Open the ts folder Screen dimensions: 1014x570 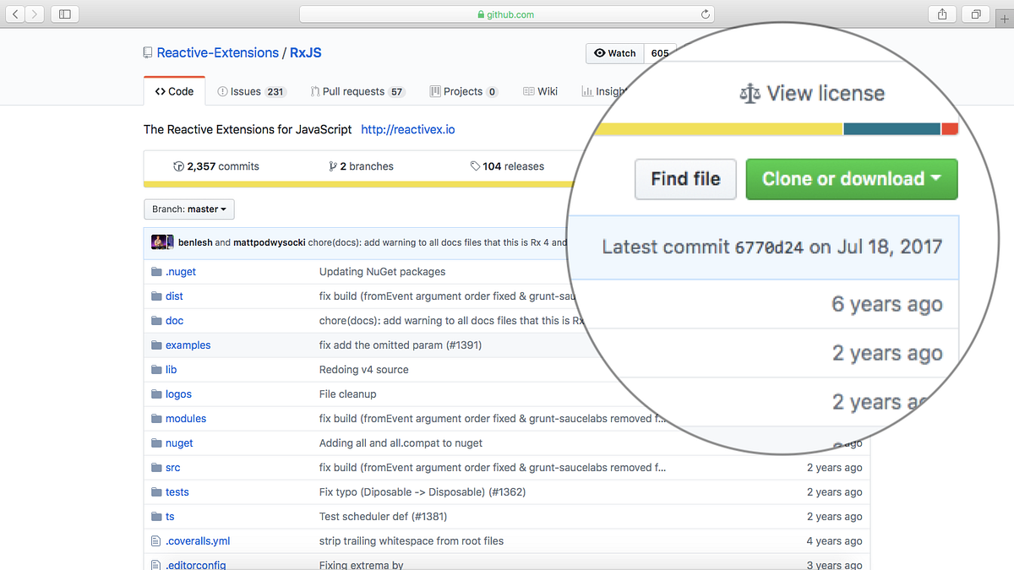(170, 517)
